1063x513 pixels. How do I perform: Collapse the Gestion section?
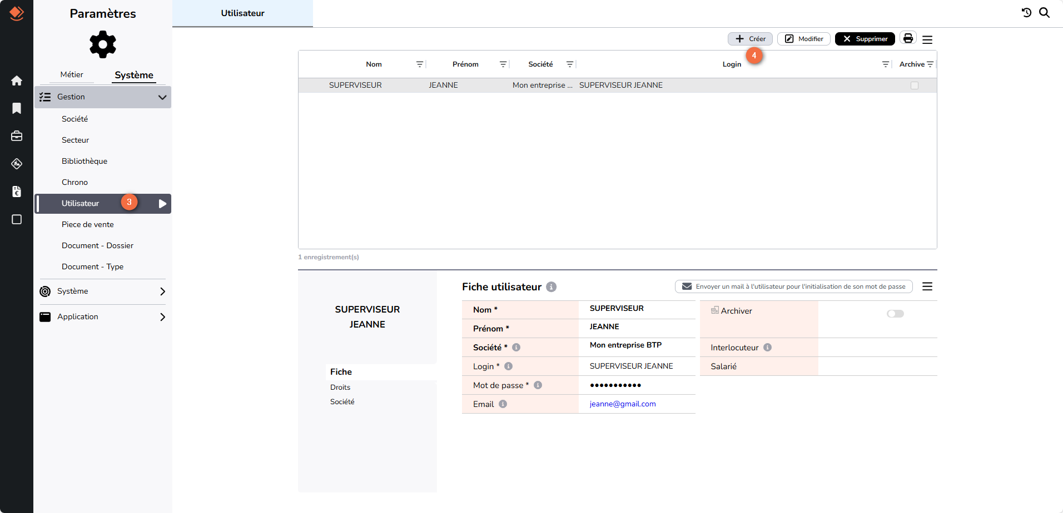tap(162, 97)
